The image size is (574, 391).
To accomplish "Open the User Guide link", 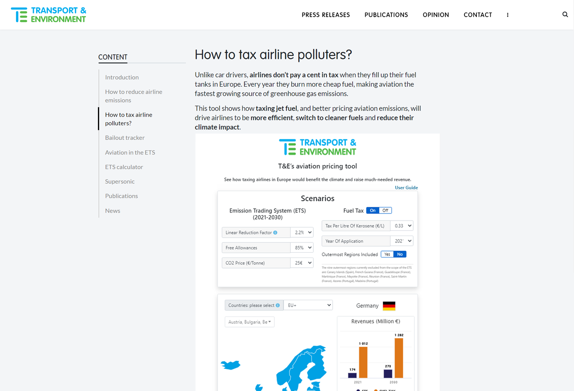I will pyautogui.click(x=406, y=188).
